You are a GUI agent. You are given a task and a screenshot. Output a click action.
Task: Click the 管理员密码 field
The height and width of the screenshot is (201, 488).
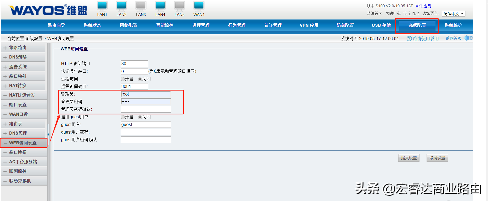click(146, 102)
